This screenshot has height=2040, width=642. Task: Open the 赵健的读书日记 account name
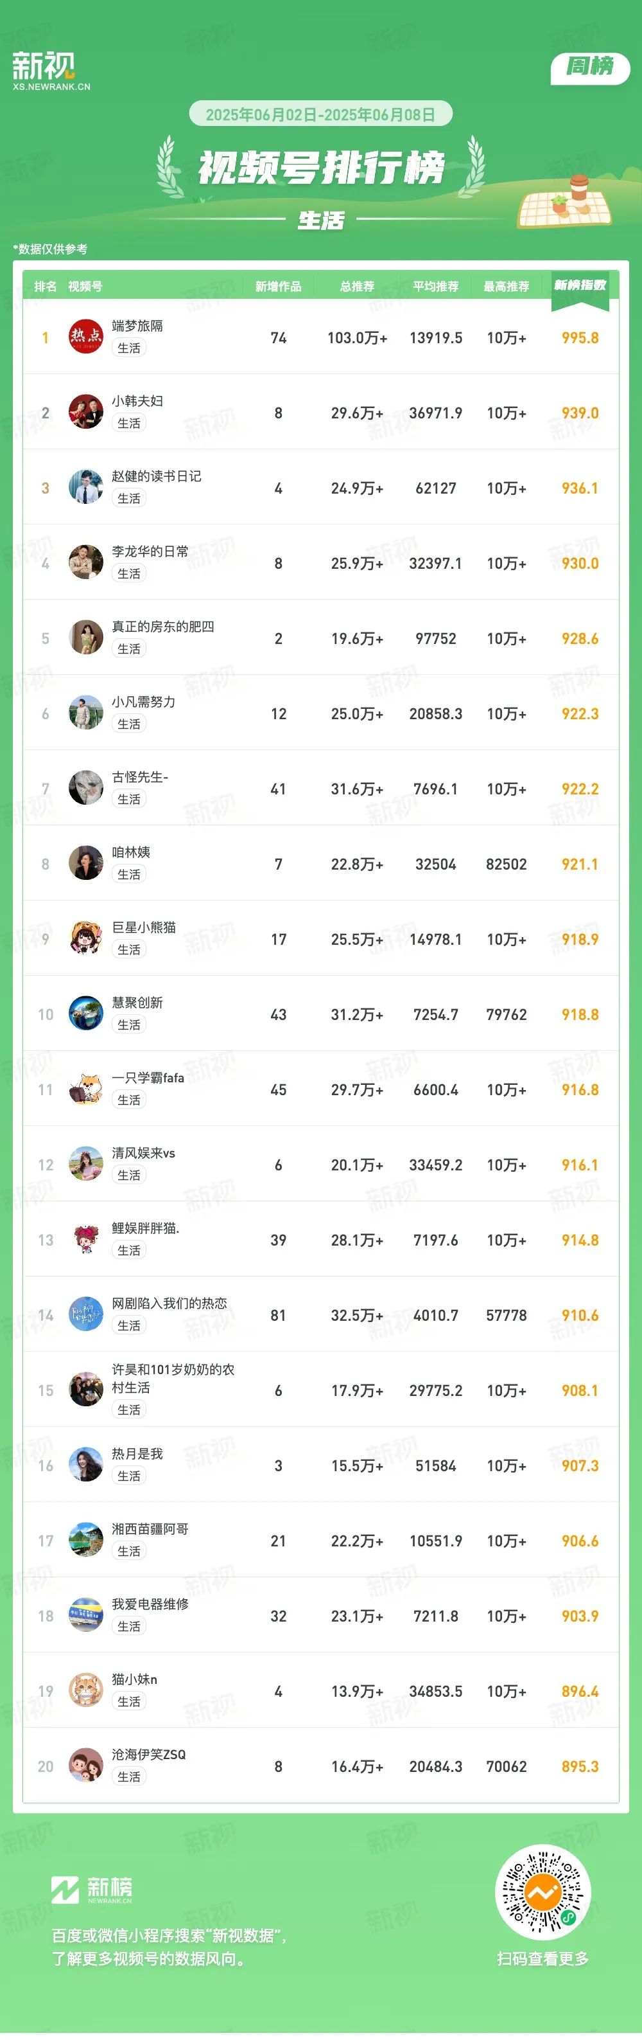pos(157,476)
